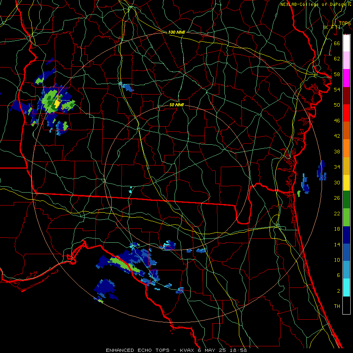Click the yellow swatch in the legend

coord(346,182)
